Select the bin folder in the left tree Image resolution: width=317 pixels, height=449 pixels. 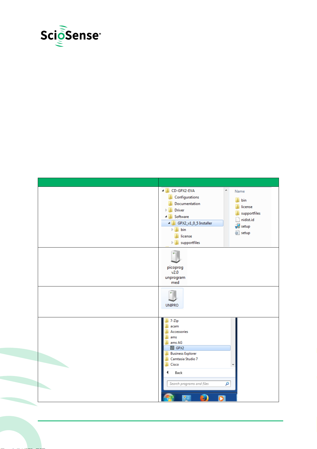[x=180, y=230]
